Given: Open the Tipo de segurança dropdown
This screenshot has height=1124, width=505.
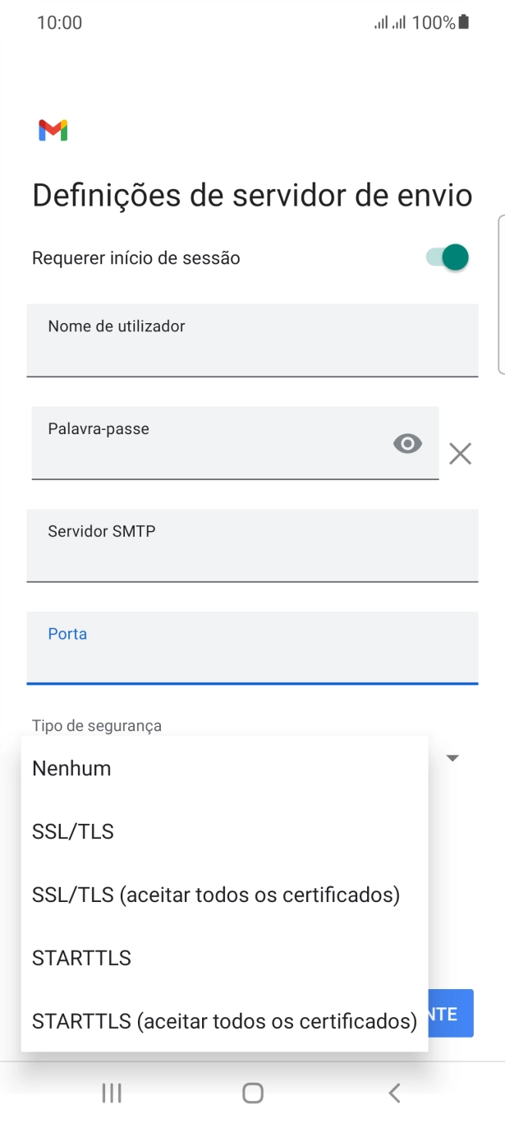Looking at the screenshot, I should pos(452,756).
